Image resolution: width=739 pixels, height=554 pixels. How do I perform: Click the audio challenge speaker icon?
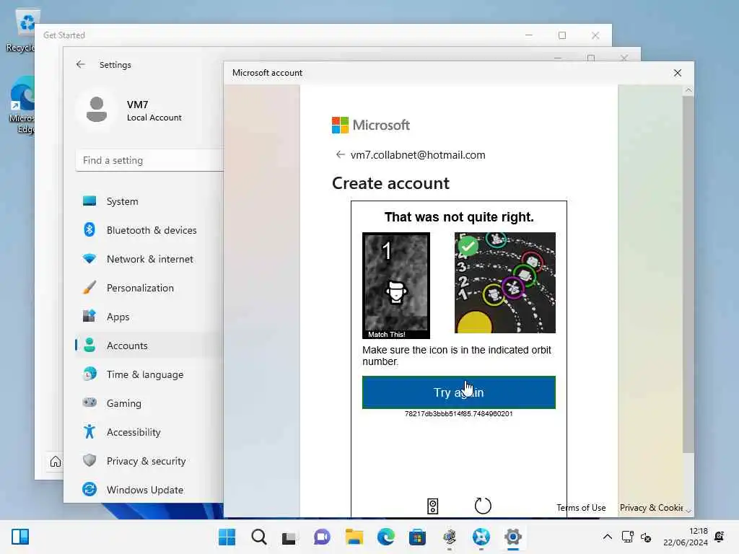pos(432,506)
